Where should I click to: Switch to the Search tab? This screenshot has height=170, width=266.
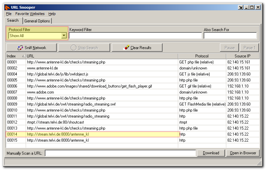tap(13, 20)
